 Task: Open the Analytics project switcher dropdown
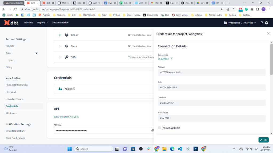(250, 23)
